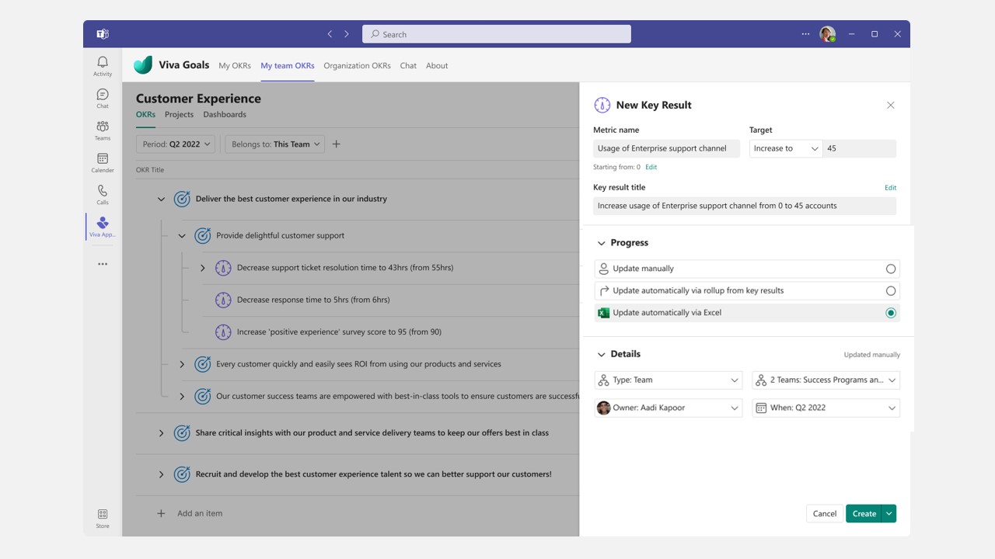Click the Cancel button

point(825,513)
